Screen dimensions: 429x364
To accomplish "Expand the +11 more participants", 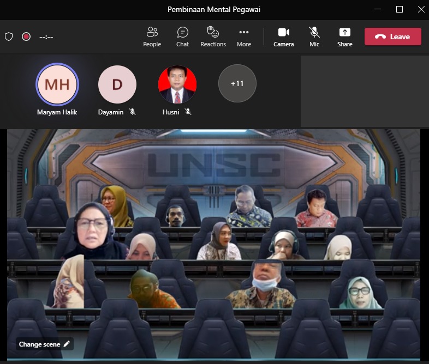I will tap(237, 83).
